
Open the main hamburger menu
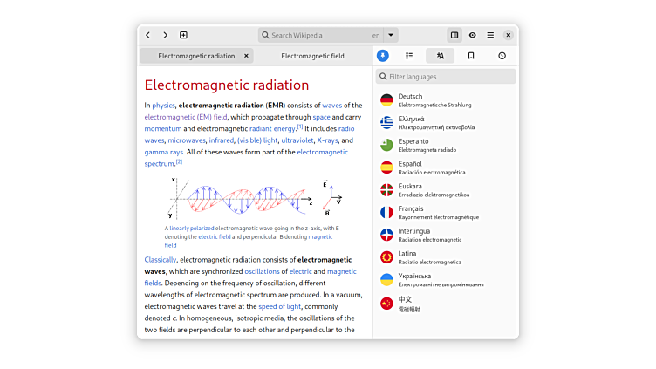coord(490,35)
